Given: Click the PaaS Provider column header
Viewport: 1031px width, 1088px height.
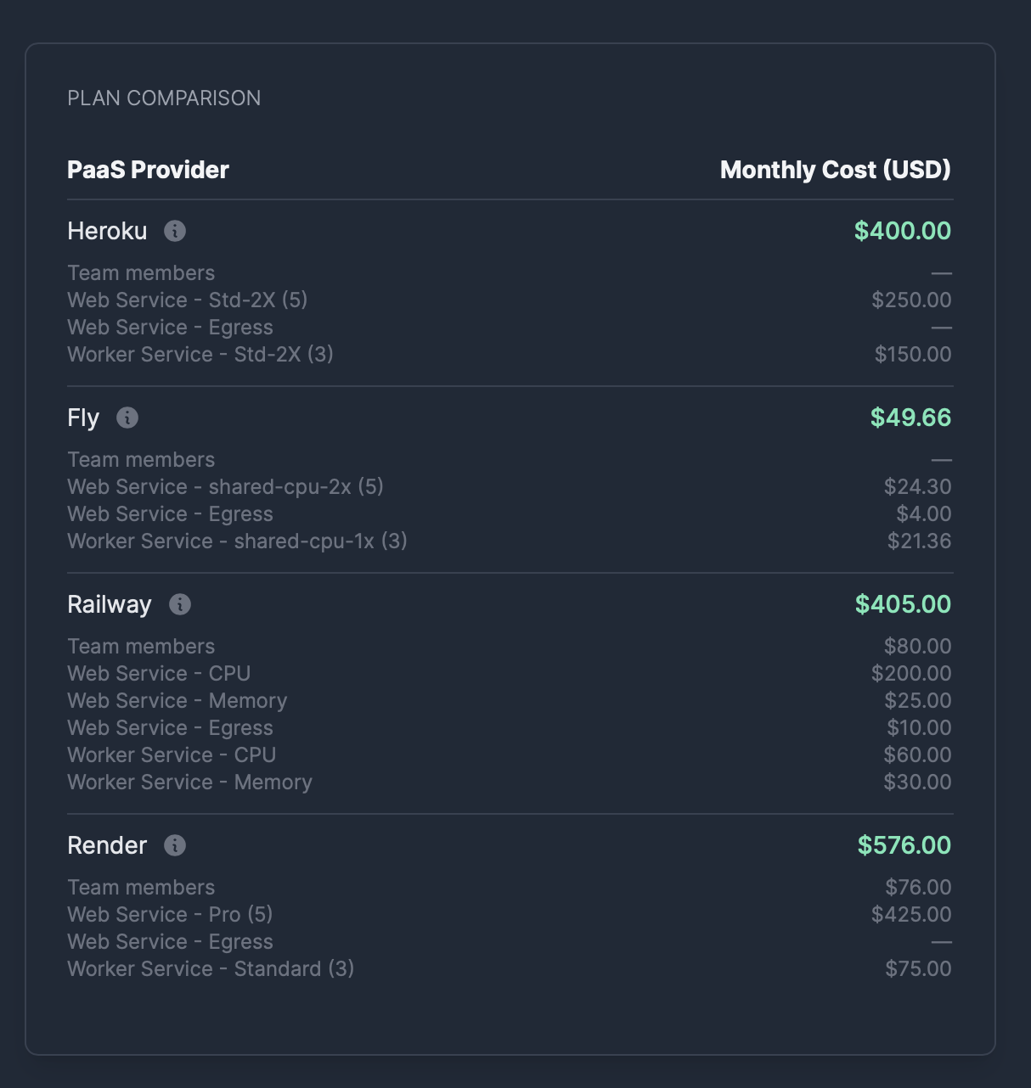Looking at the screenshot, I should 148,170.
